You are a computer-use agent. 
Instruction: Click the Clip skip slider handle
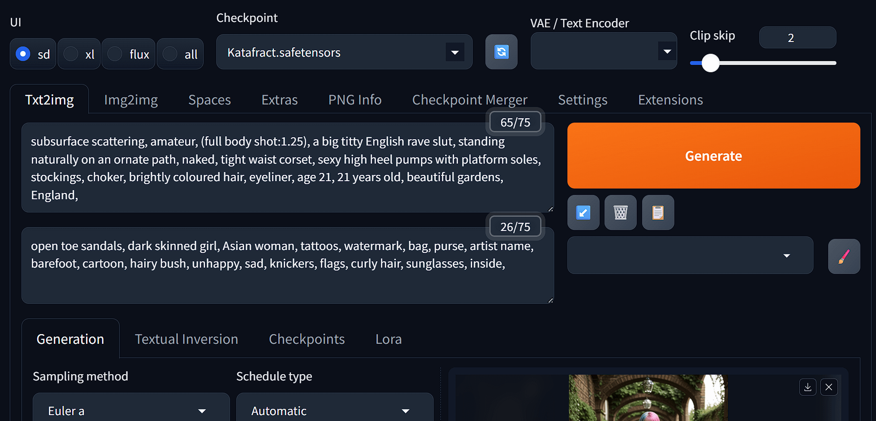710,63
